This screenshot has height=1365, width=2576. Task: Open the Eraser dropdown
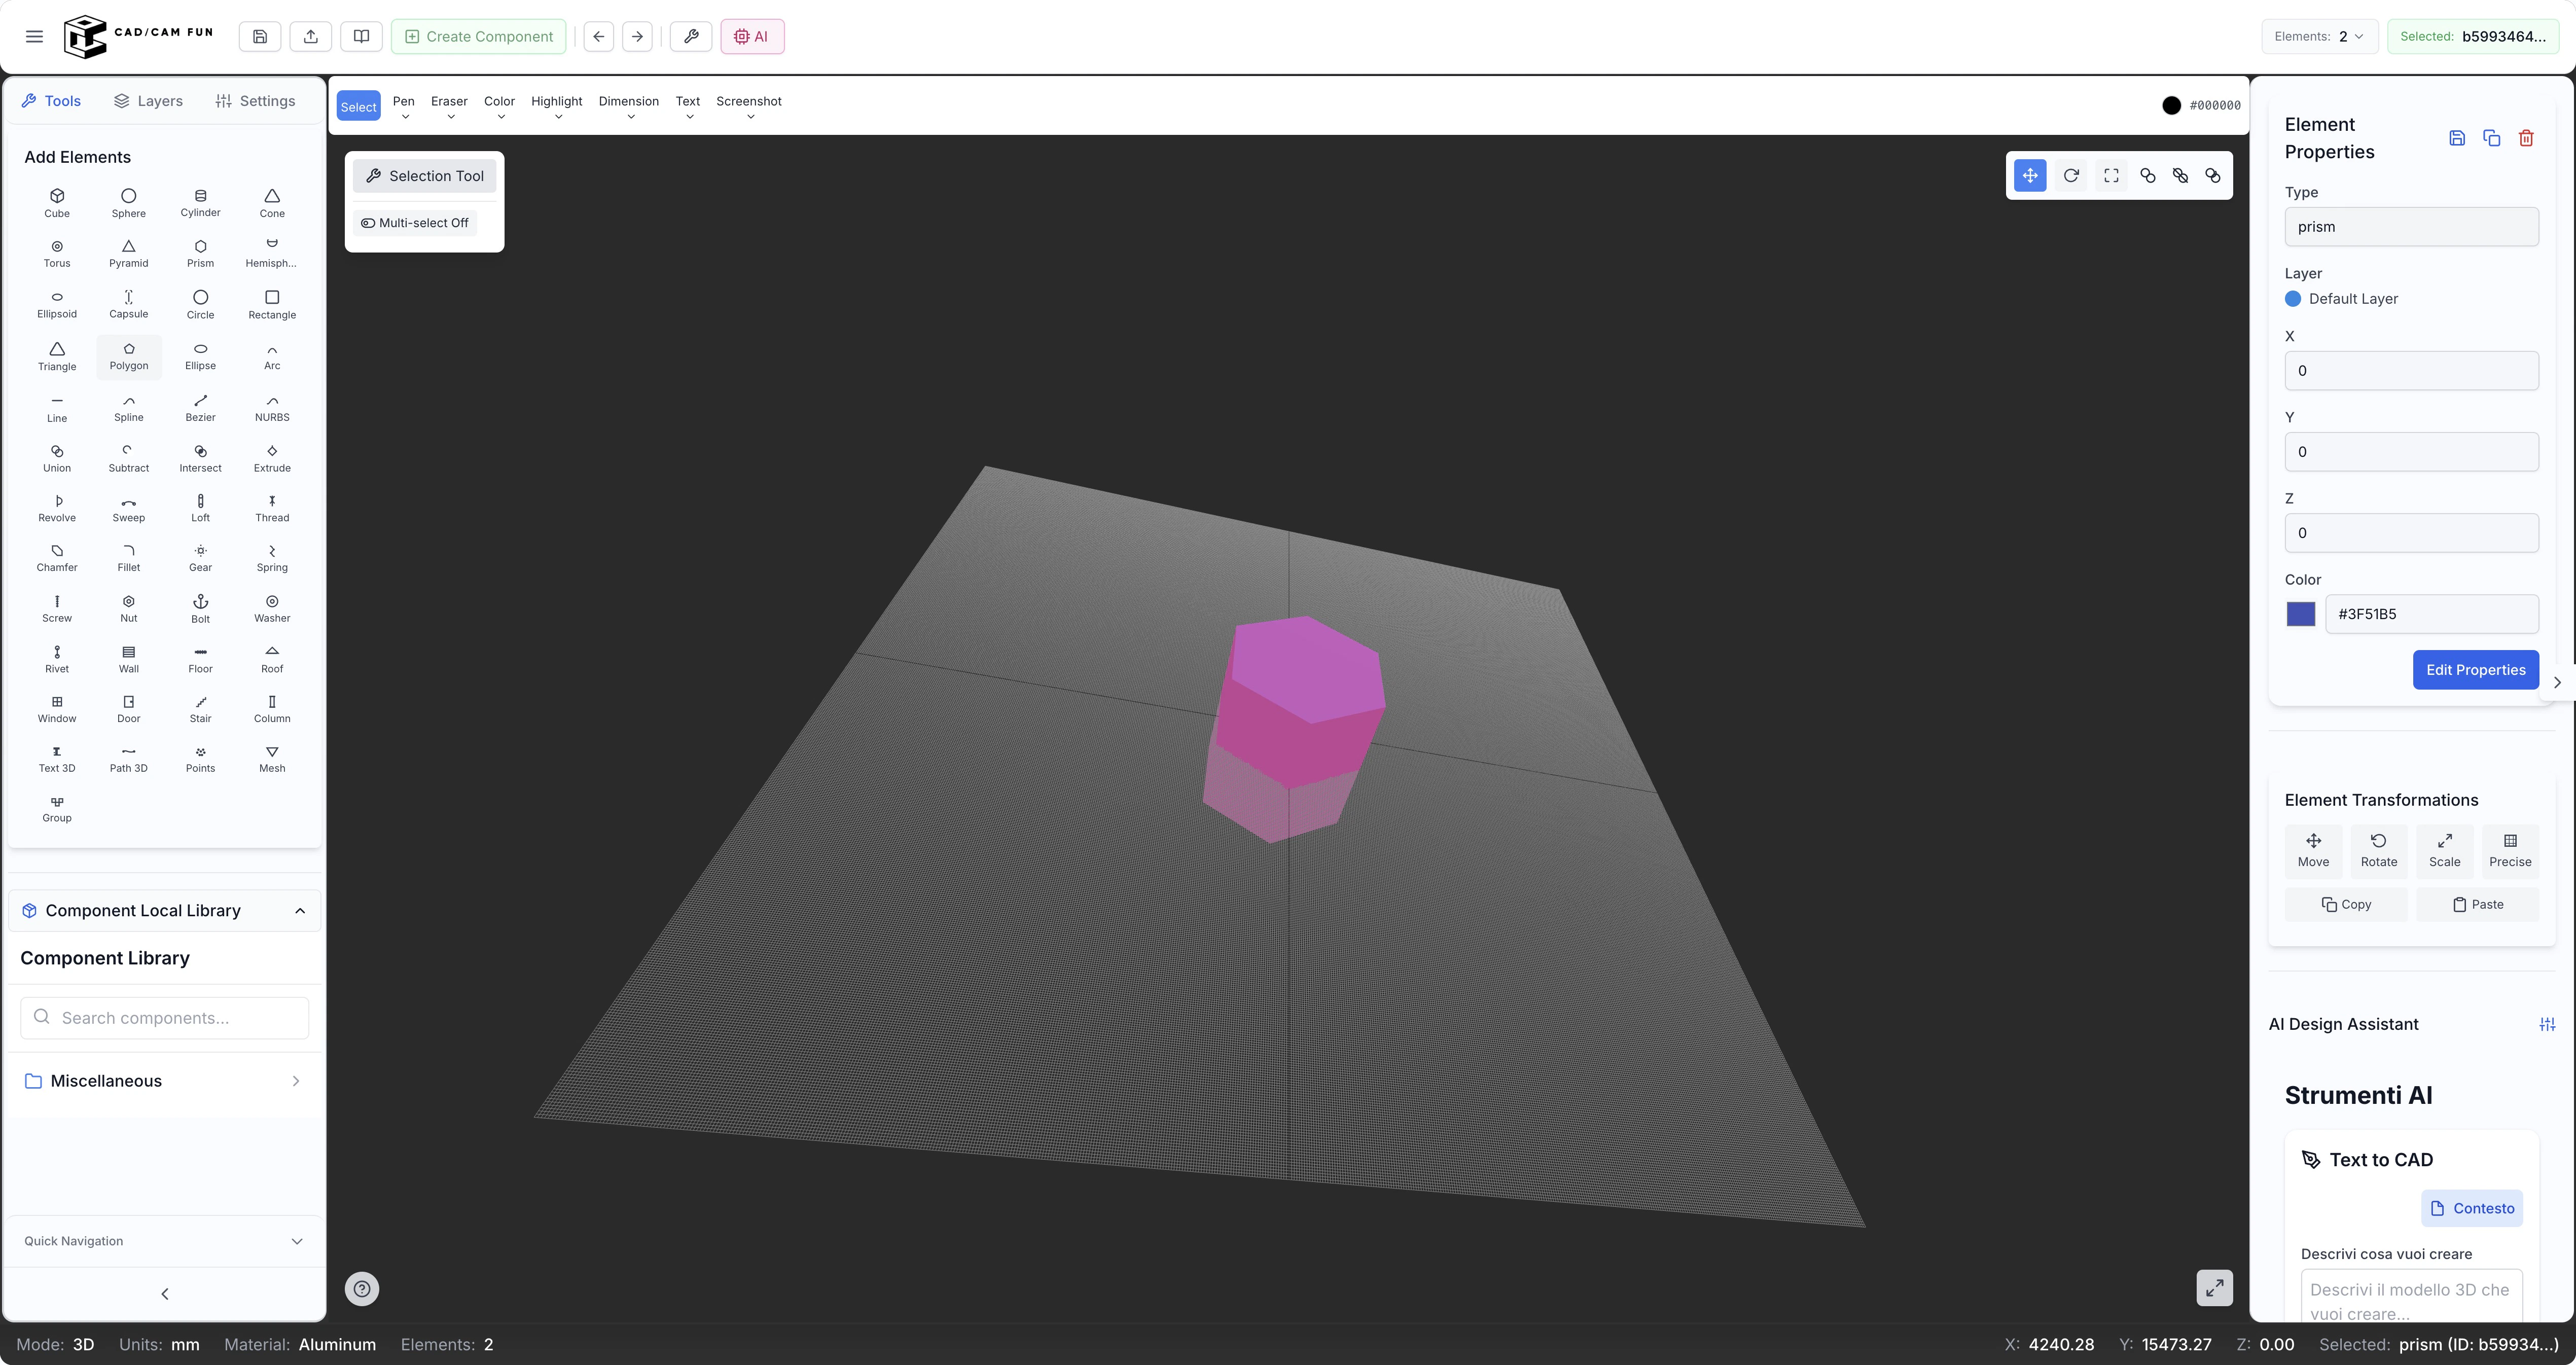[x=449, y=107]
